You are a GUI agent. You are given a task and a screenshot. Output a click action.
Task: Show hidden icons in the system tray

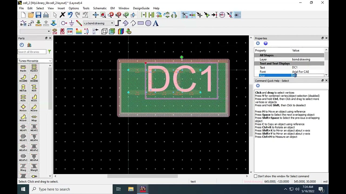click(285, 189)
